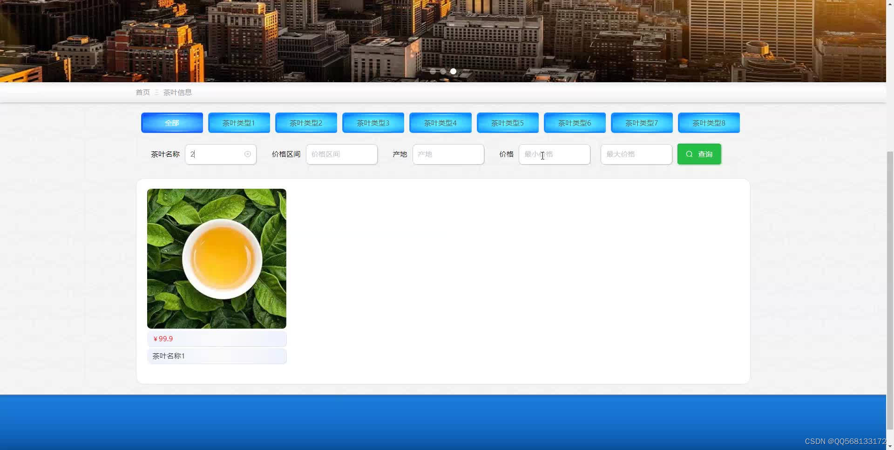Open the 茶叶名称1 tea product card
Screen dimensions: 894x450
coord(217,258)
